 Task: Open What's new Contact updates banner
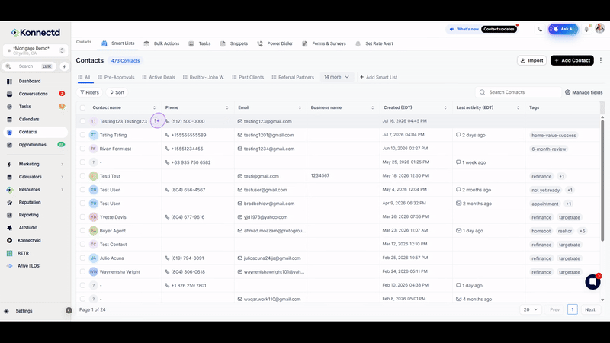coord(483,29)
